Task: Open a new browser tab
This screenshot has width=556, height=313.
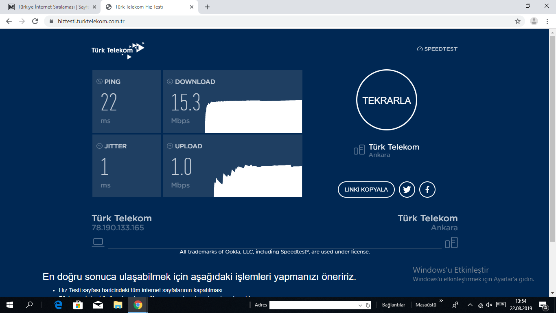Action: 207,7
